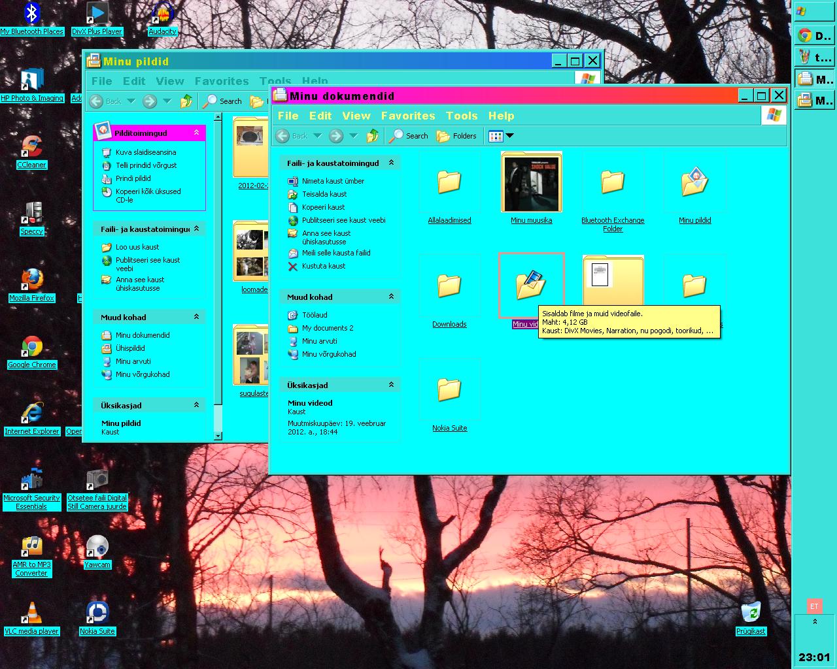The image size is (837, 669).
Task: Click the Mozilla Firefox desktop icon
Action: [x=31, y=281]
